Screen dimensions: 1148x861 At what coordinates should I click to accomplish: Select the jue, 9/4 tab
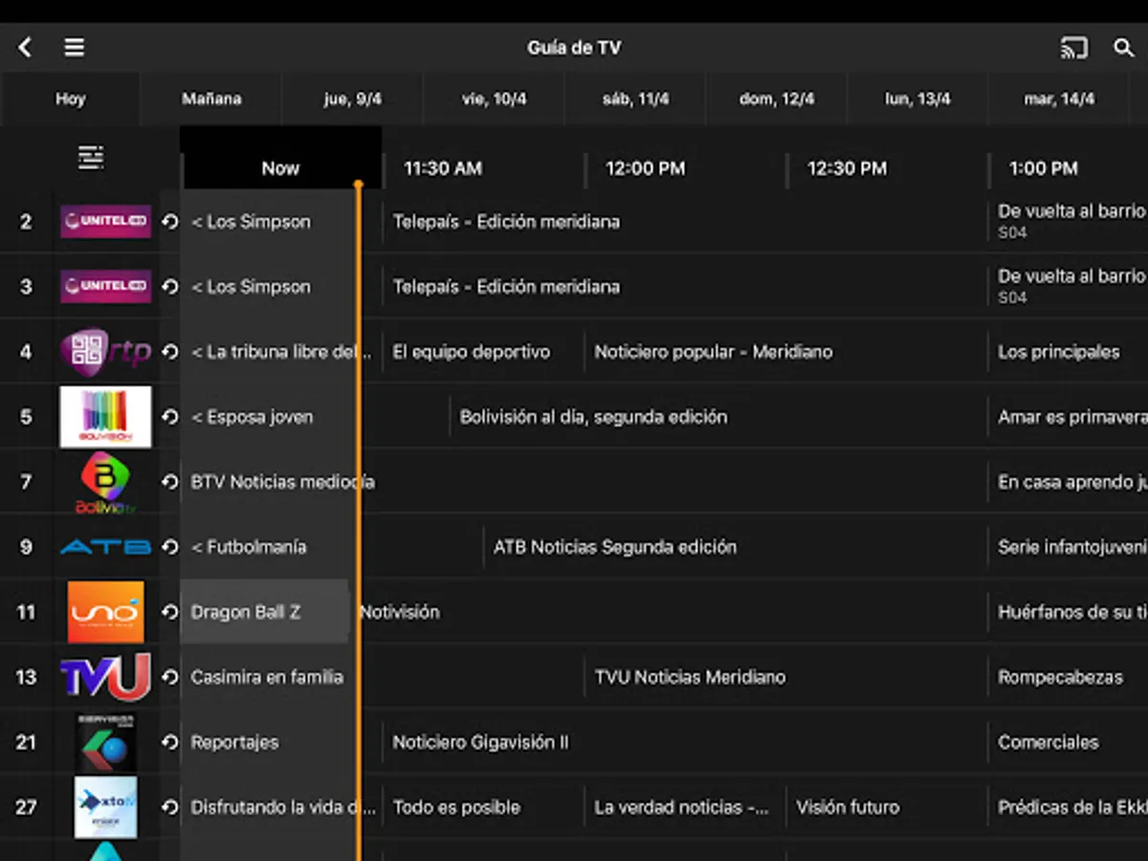[x=353, y=99]
